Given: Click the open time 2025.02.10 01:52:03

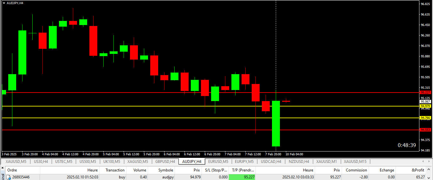Looking at the screenshot, I should [82, 177].
